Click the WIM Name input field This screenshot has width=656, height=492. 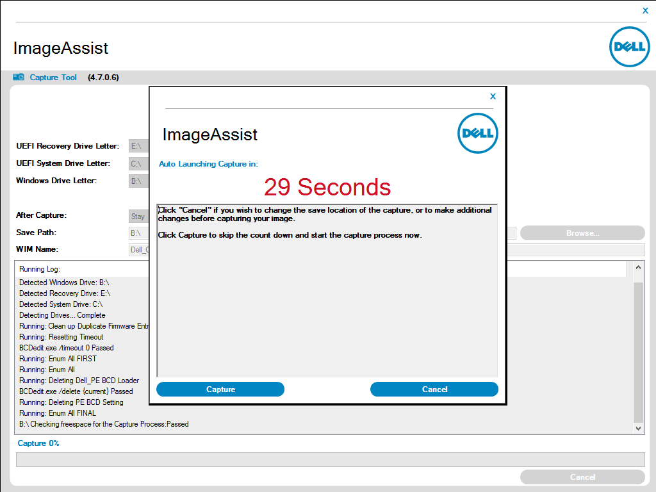click(x=139, y=250)
